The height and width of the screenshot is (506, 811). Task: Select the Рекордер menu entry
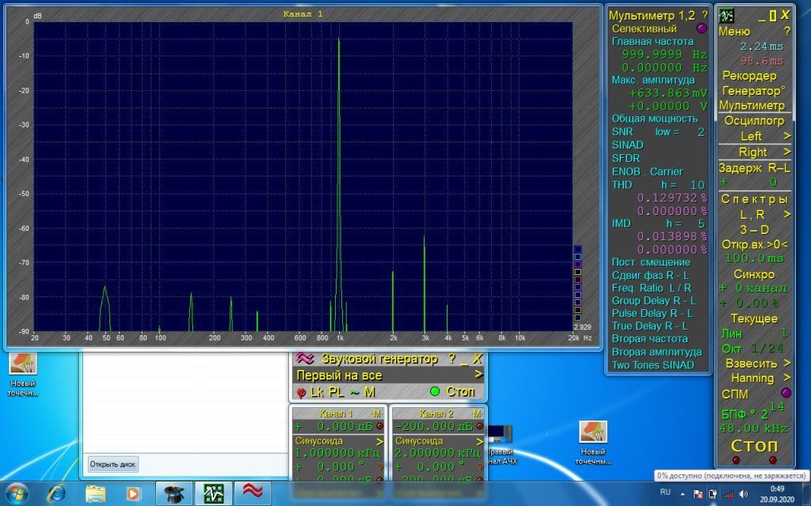click(x=749, y=76)
